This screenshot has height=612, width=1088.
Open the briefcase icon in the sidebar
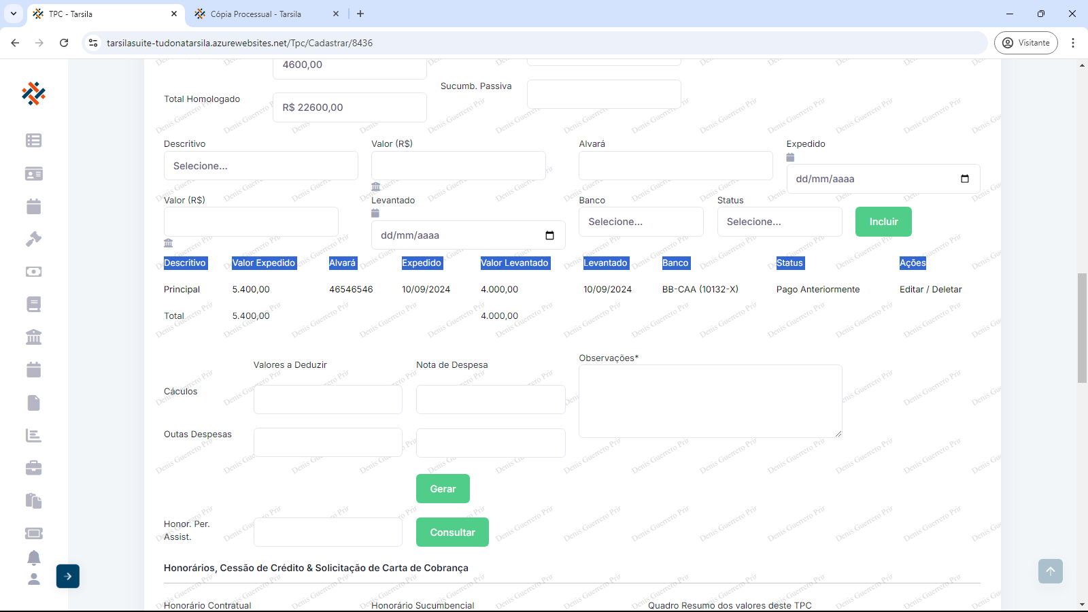point(33,468)
